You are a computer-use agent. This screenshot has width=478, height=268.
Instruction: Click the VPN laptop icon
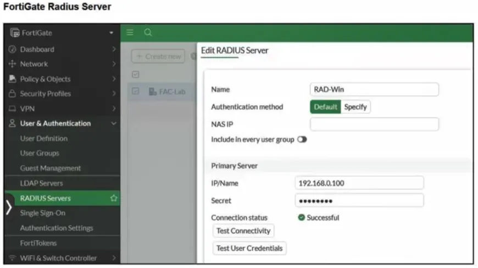[x=12, y=108]
